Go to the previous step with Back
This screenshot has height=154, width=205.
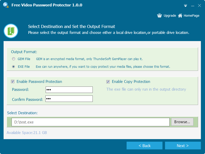click(145, 146)
